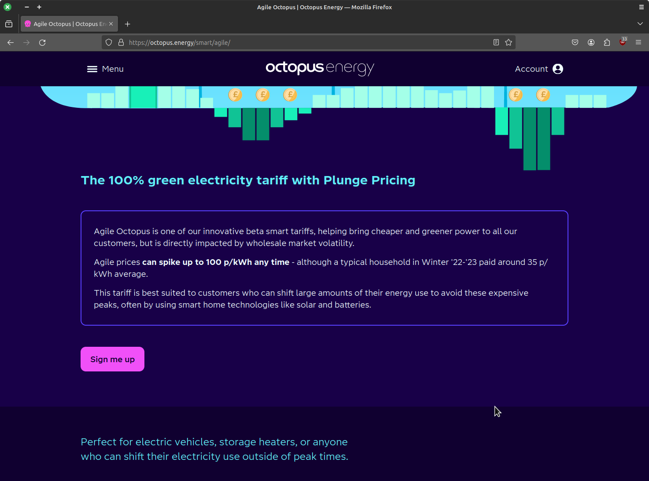Open the site hamburger Menu icon
The height and width of the screenshot is (481, 649).
click(92, 69)
